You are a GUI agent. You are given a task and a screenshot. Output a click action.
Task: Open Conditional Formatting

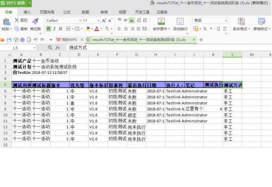click(x=241, y=24)
